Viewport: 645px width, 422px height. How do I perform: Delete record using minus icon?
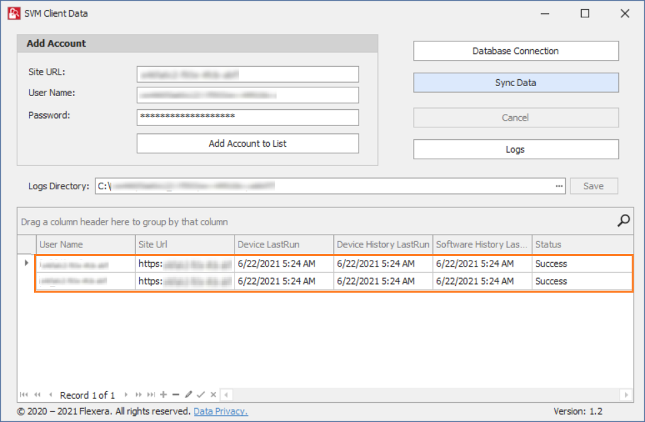(x=176, y=395)
